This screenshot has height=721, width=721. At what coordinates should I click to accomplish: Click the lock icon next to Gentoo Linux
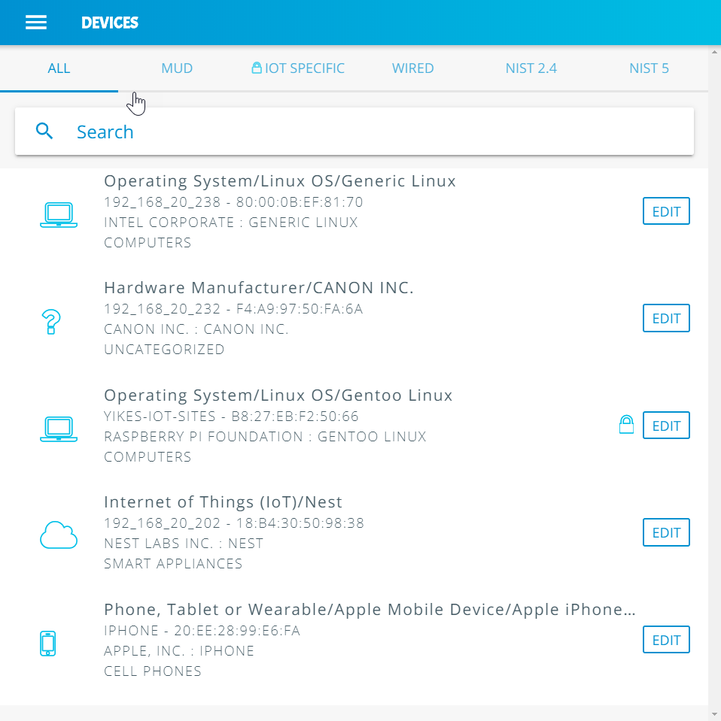click(x=626, y=425)
